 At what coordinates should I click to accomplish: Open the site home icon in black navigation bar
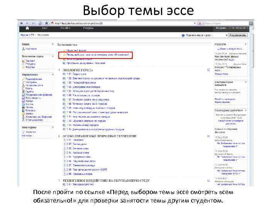pyautogui.click(x=27, y=28)
